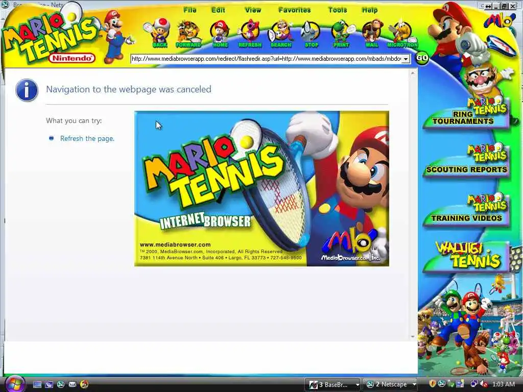Click the MediaBrowser logo in the top-right corner
This screenshot has height=392, width=523.
click(499, 19)
